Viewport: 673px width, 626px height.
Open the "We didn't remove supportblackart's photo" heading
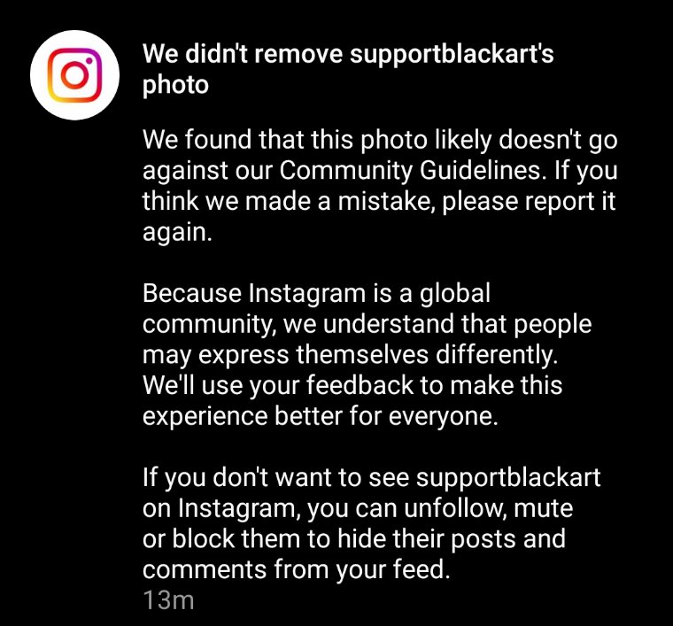348,69
